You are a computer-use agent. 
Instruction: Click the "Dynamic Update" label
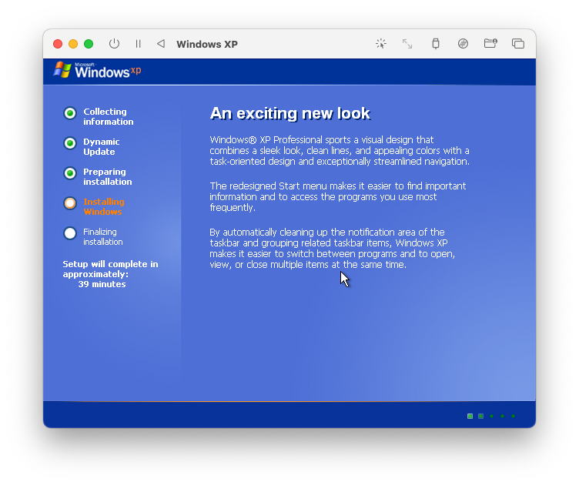pos(101,146)
